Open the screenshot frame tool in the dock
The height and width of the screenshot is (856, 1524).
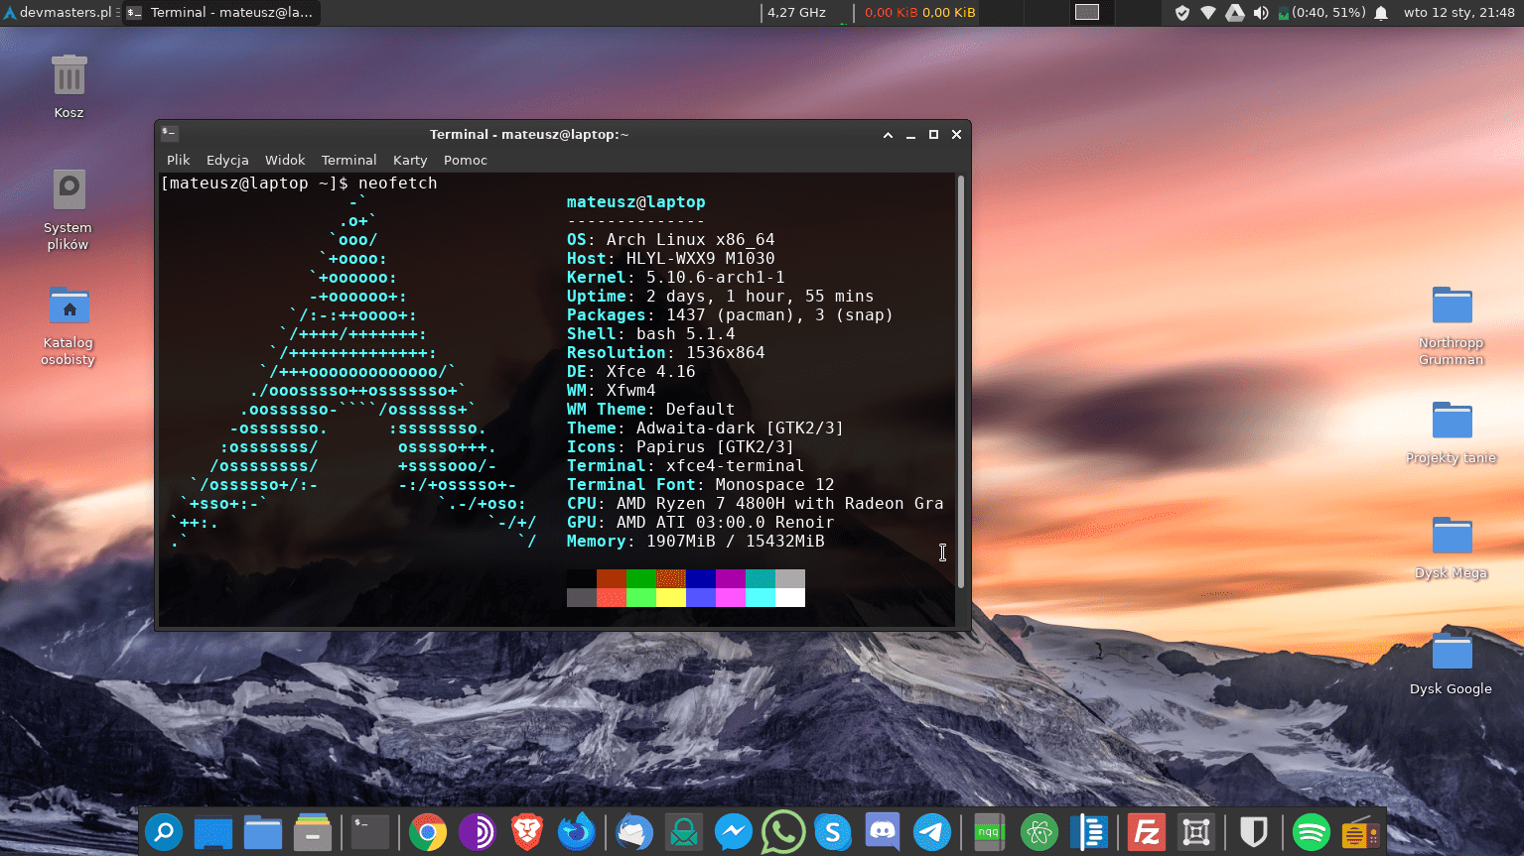coord(1196,832)
